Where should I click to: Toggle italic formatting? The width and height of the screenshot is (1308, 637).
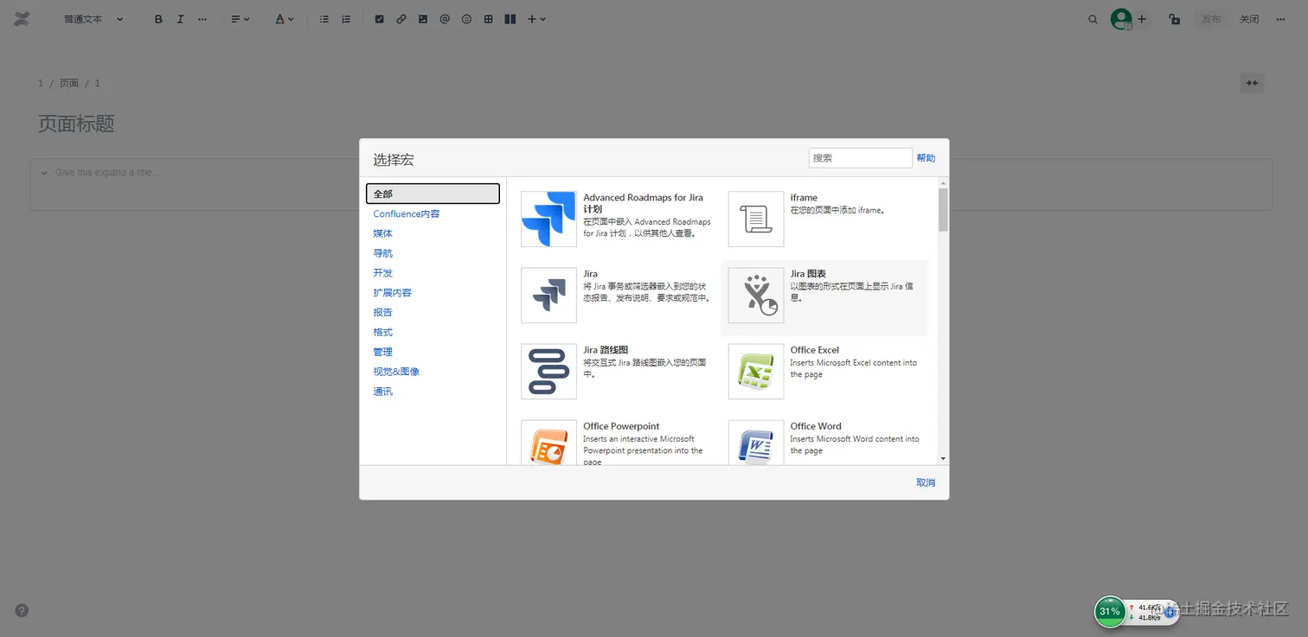coord(180,19)
